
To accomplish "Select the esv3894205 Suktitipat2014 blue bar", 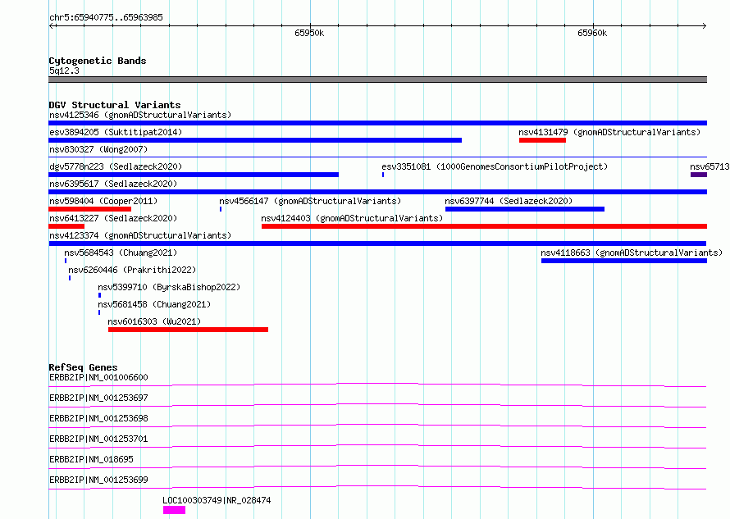I will (x=255, y=140).
